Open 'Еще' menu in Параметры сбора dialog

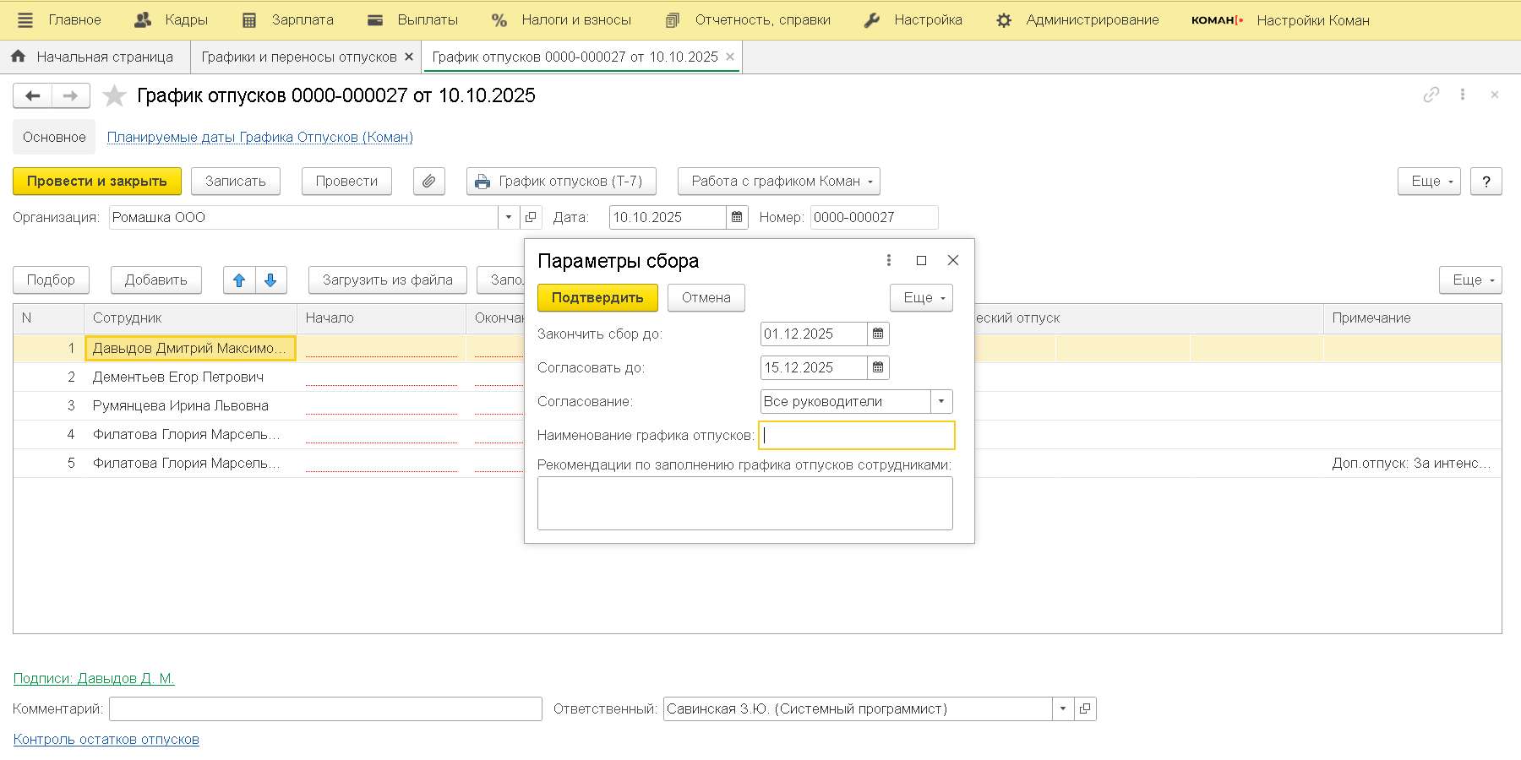(x=921, y=298)
